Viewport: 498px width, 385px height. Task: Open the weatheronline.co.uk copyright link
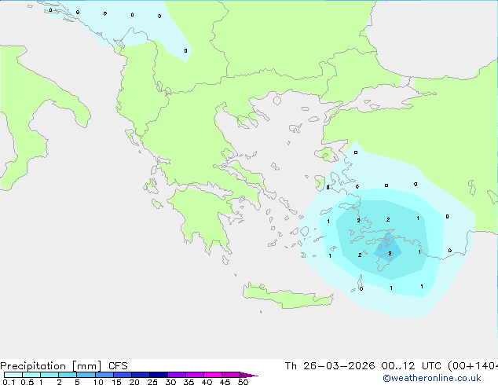click(x=432, y=378)
